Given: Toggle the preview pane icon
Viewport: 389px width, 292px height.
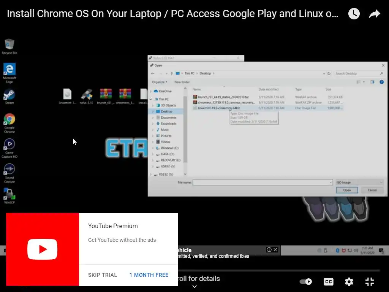Looking at the screenshot, I should click(372, 82).
